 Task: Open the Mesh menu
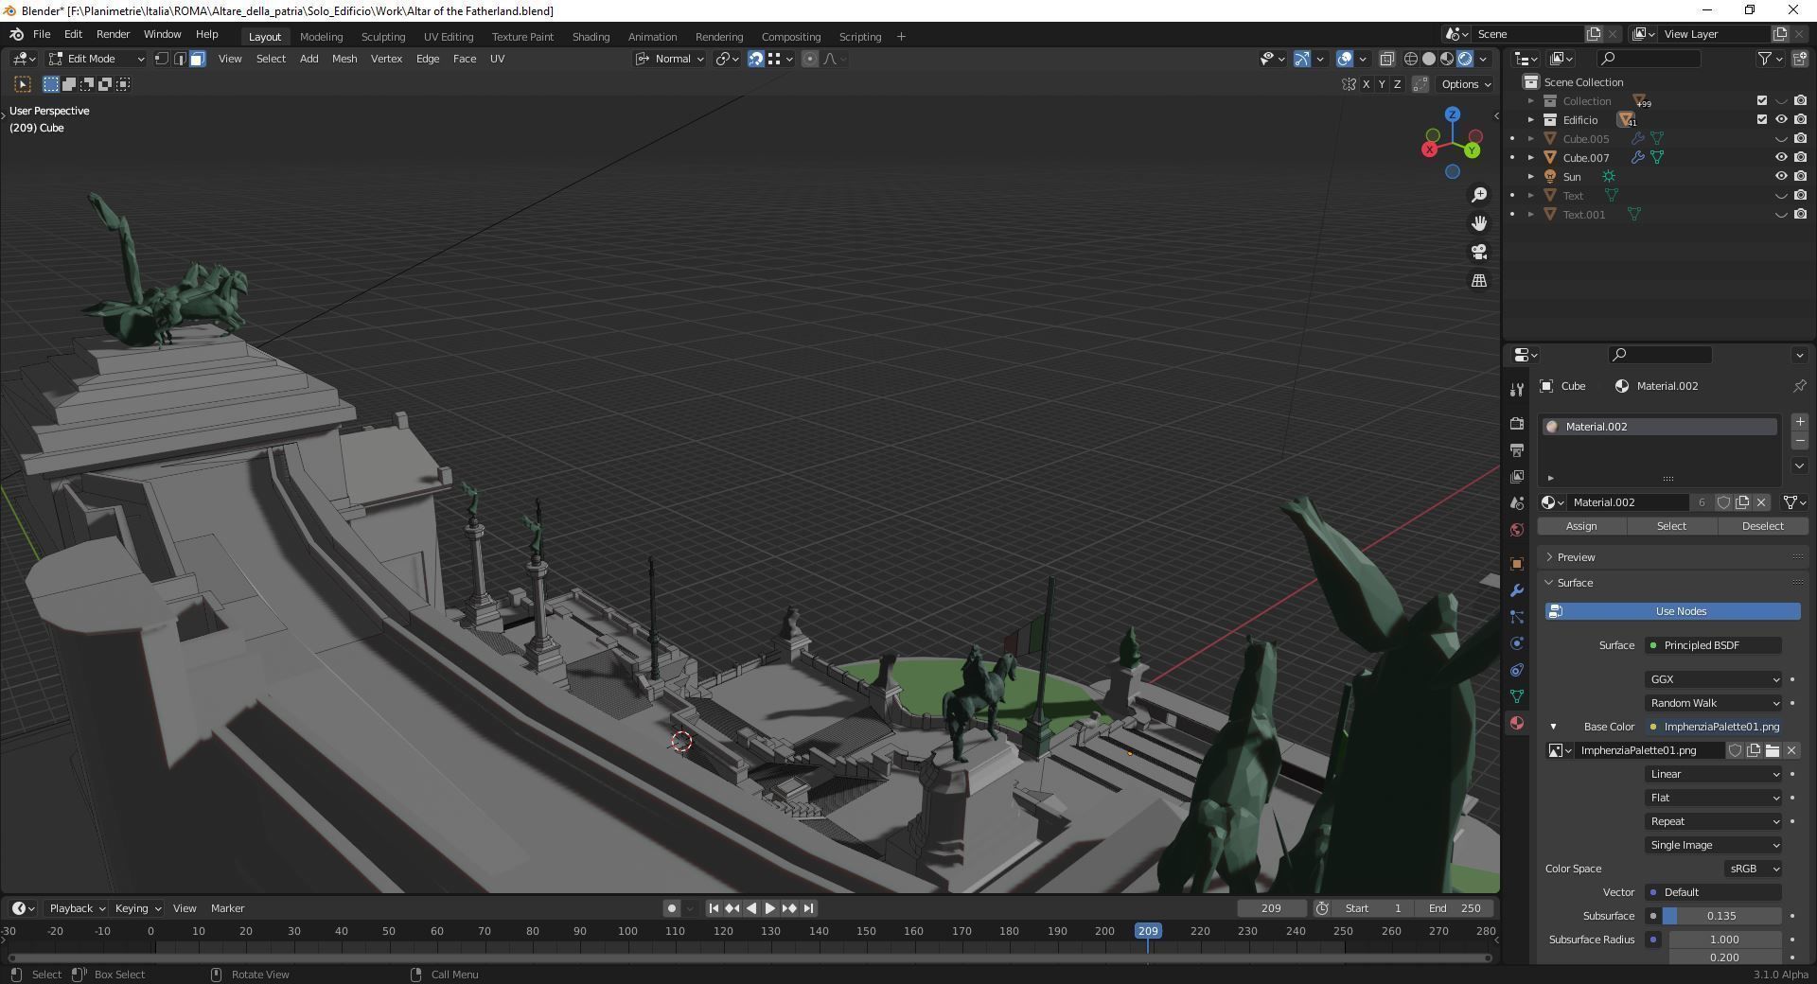tap(344, 59)
